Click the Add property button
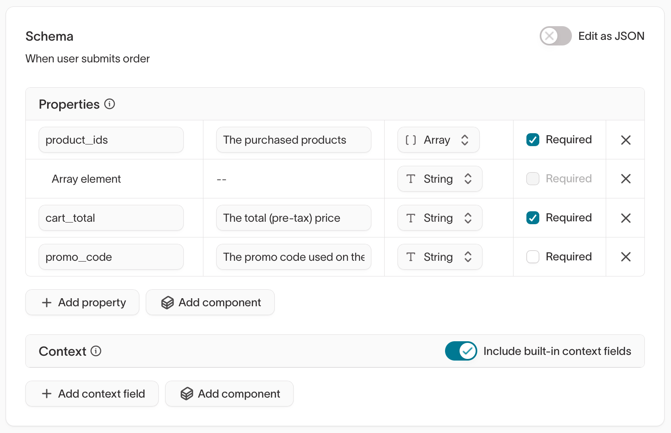 tap(82, 302)
